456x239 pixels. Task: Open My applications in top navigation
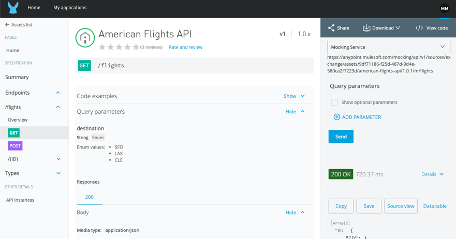pos(70,8)
